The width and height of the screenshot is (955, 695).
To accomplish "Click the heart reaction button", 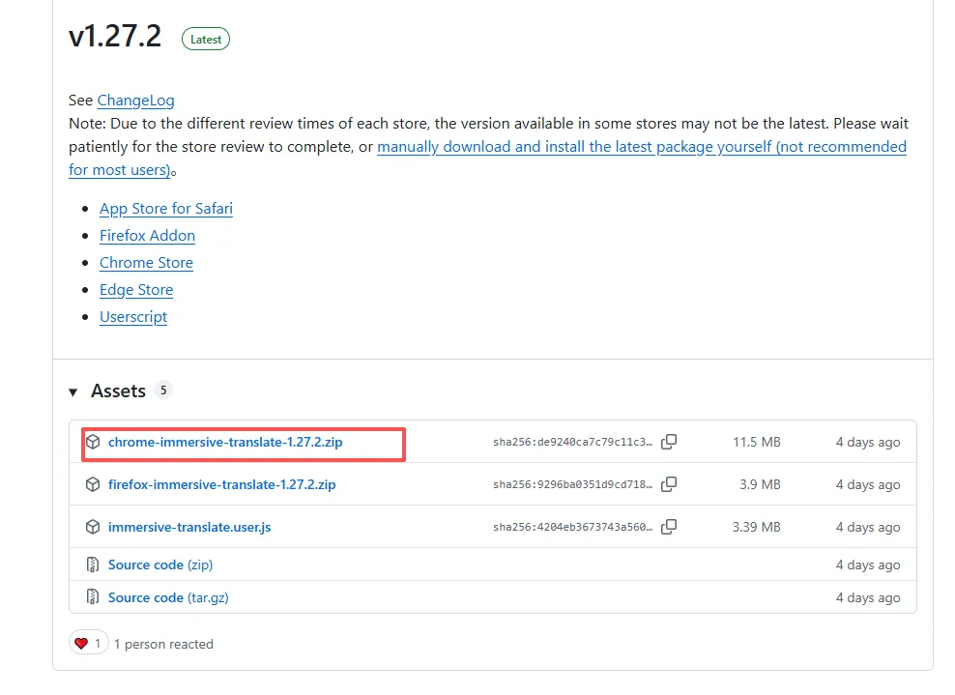I will tap(88, 643).
